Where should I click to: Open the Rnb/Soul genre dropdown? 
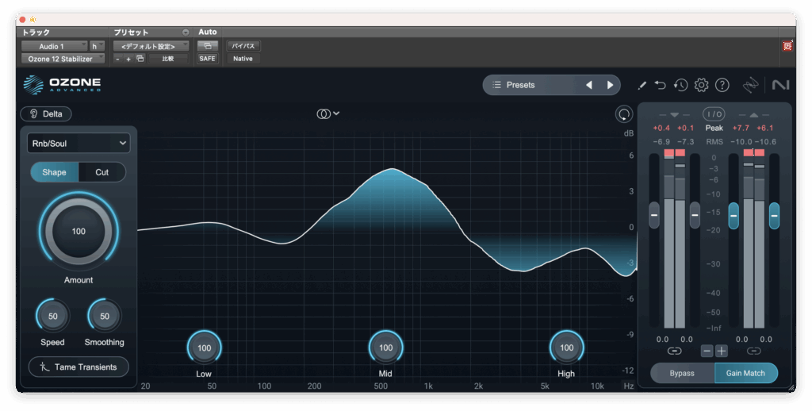point(78,143)
